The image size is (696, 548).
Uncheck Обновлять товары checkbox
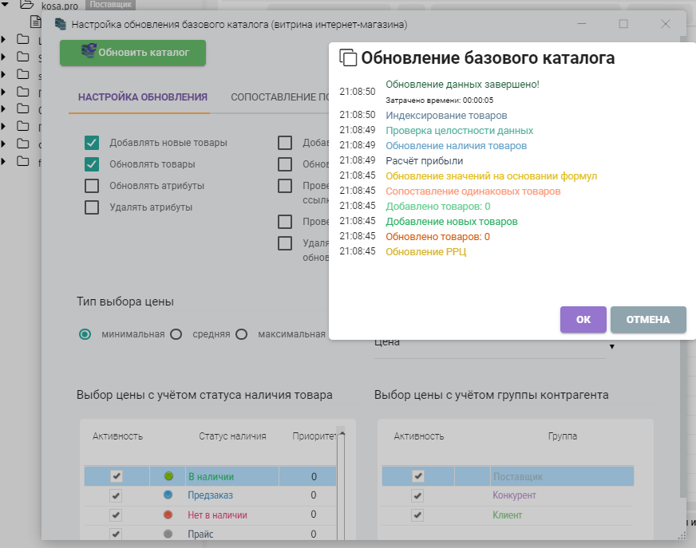click(92, 164)
